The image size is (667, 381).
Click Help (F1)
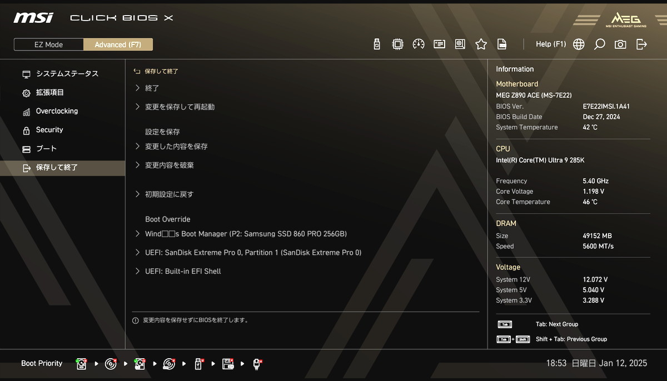(551, 44)
